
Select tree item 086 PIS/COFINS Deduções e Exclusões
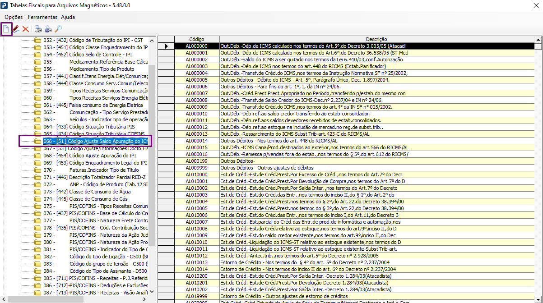(95, 285)
